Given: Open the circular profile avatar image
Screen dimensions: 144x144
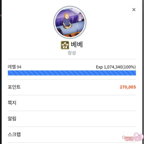Looking at the screenshot, I should click(x=70, y=22).
